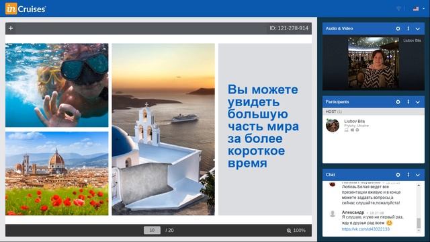Open Participants more options menu
The image size is (430, 242).
[408, 102]
